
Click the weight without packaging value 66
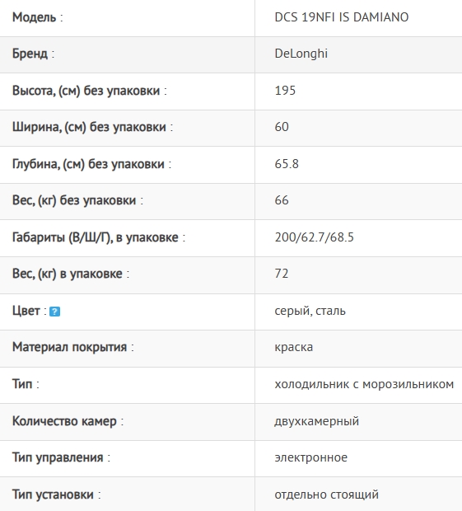282,200
